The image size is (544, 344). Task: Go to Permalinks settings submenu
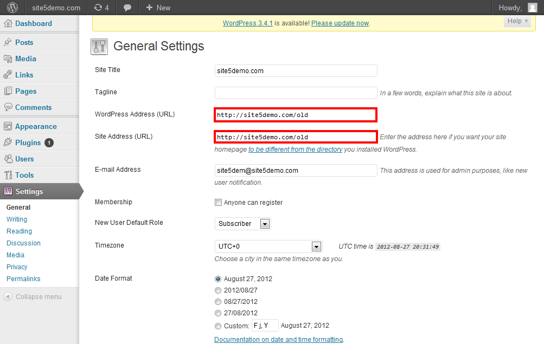(23, 279)
